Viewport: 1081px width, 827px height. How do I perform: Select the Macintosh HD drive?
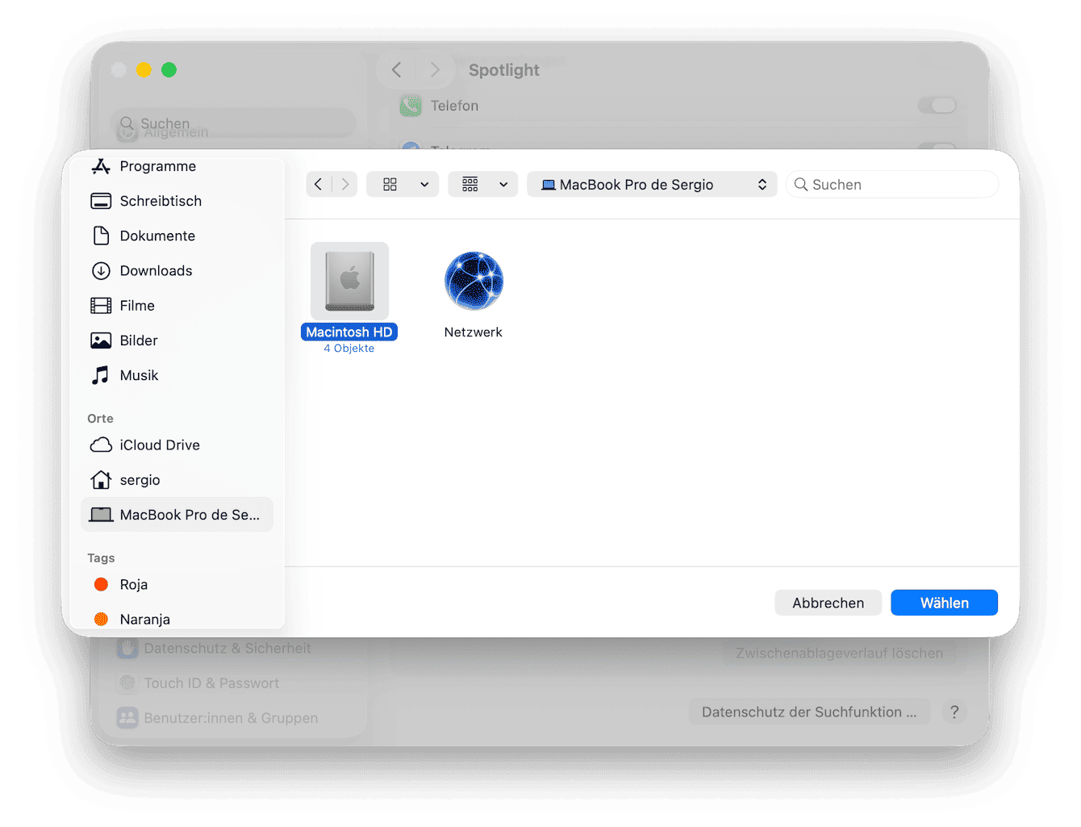click(x=349, y=280)
